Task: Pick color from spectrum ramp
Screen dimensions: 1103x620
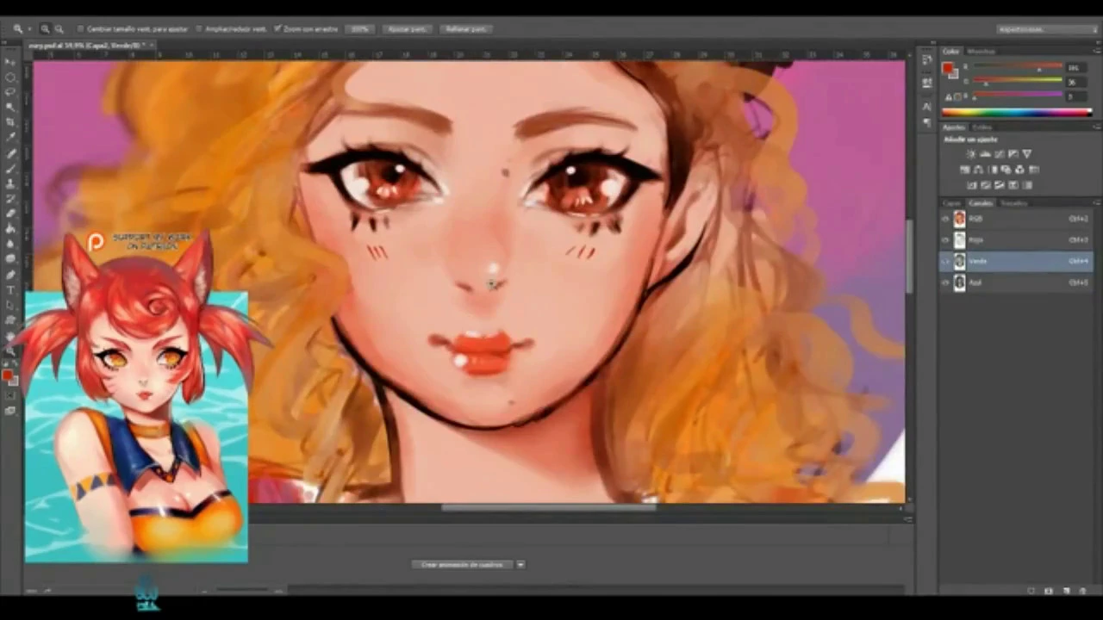Action: pyautogui.click(x=1017, y=112)
